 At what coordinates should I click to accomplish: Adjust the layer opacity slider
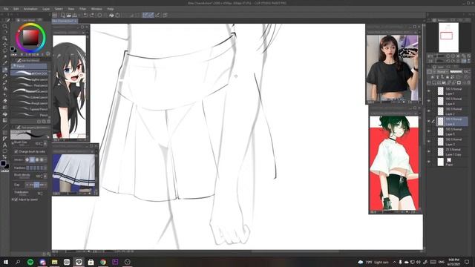pos(456,72)
